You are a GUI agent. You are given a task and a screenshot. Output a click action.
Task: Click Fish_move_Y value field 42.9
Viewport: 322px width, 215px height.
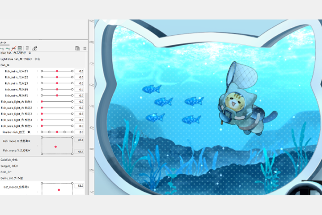(80, 151)
